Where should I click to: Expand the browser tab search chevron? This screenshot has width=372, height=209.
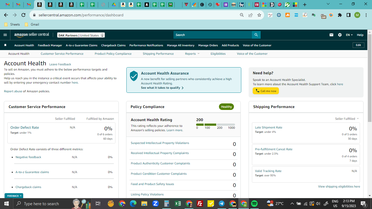(328, 4)
